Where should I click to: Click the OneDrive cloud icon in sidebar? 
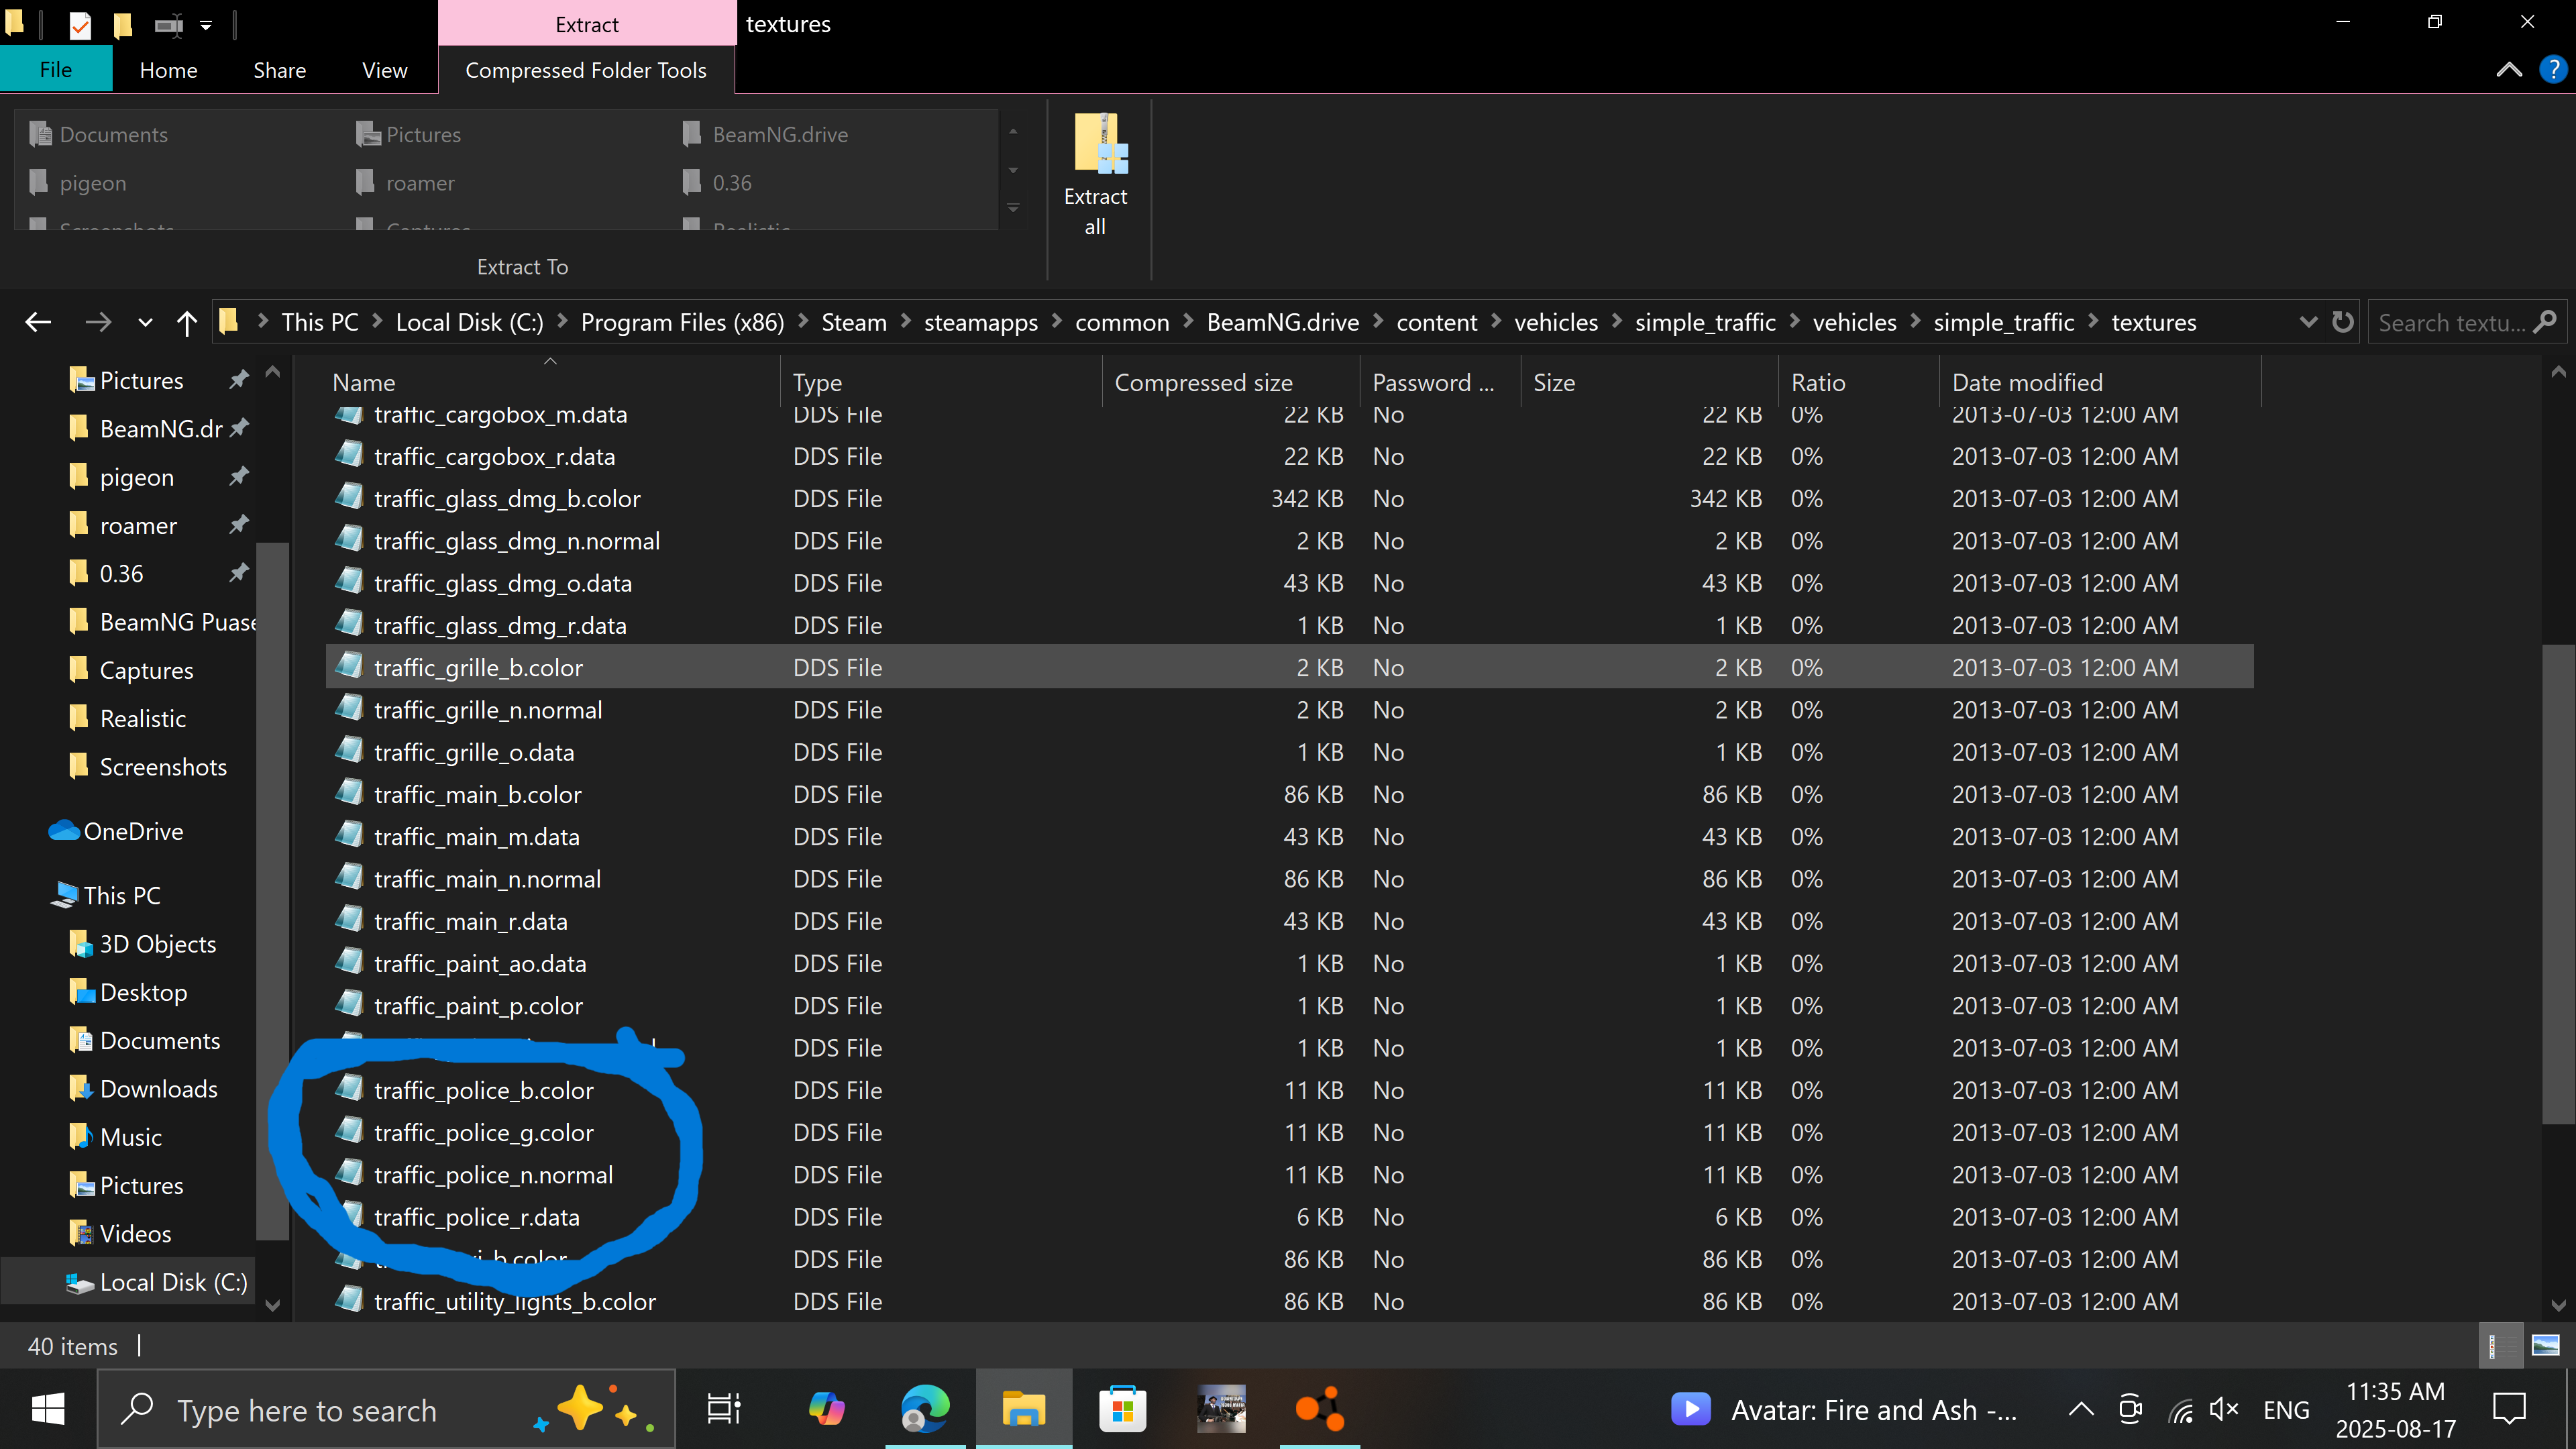(64, 831)
